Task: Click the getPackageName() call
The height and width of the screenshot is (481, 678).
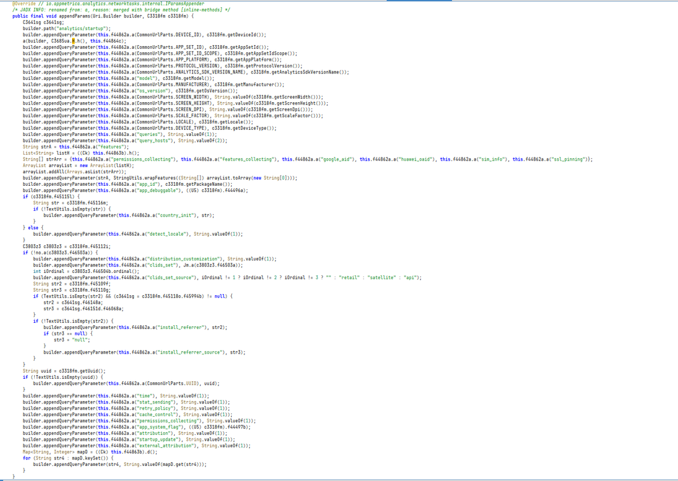Action: [206, 184]
